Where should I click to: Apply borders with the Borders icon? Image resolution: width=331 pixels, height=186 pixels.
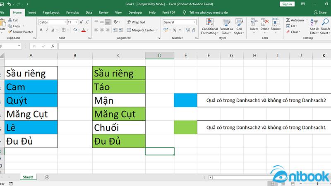click(64, 30)
